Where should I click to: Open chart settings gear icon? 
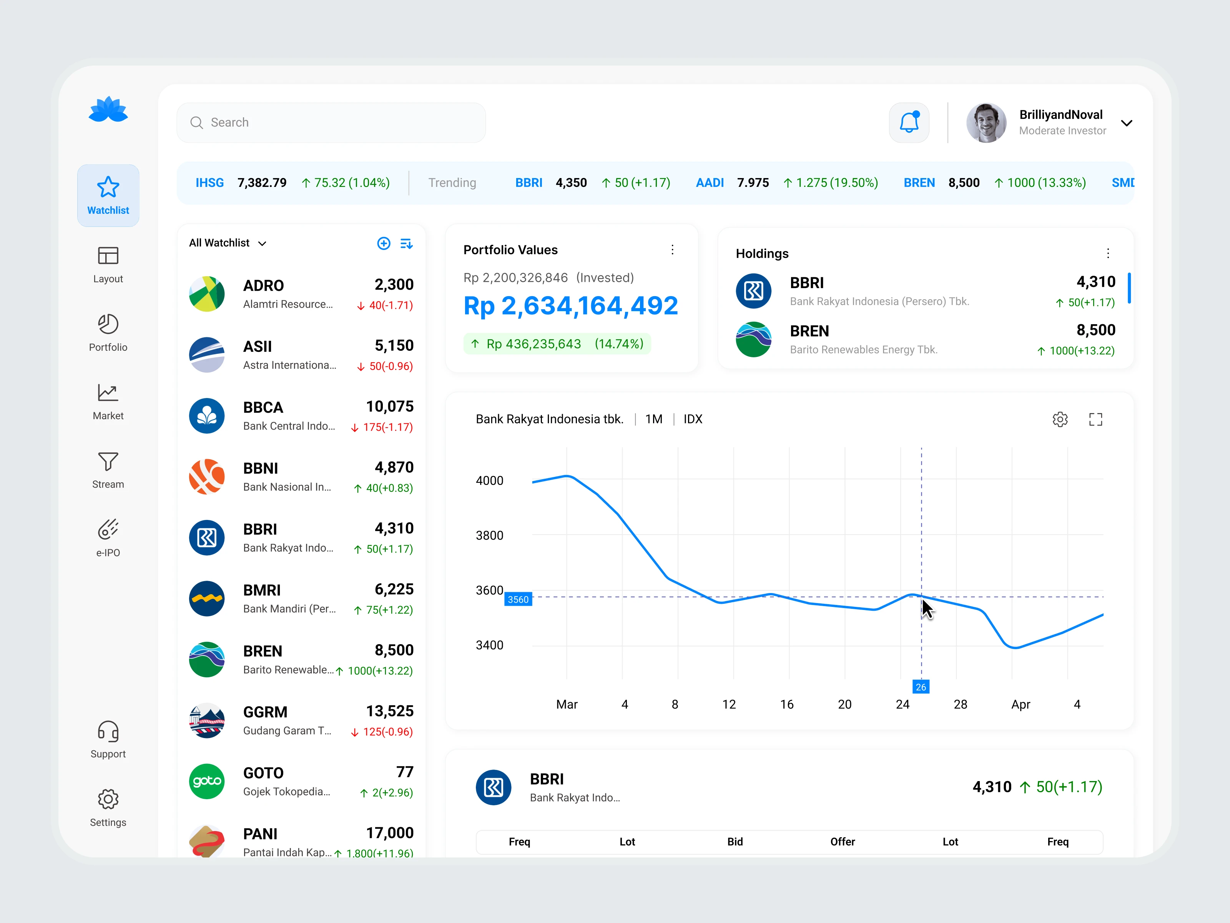(1060, 419)
